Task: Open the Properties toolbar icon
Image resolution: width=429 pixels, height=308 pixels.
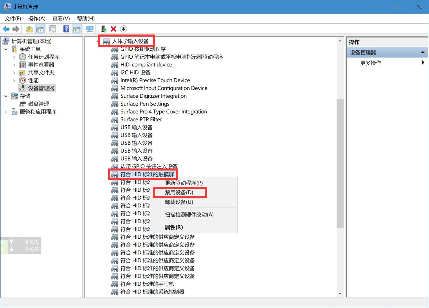Action: (53, 29)
